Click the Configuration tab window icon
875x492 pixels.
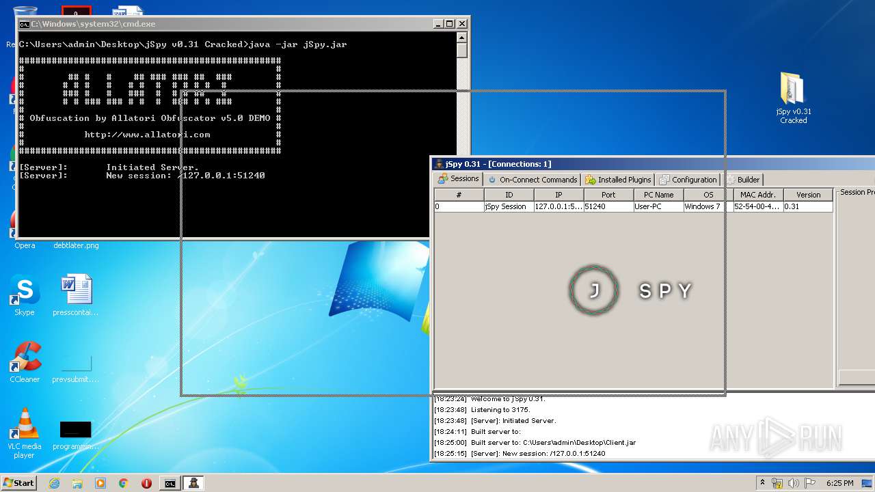click(x=664, y=180)
